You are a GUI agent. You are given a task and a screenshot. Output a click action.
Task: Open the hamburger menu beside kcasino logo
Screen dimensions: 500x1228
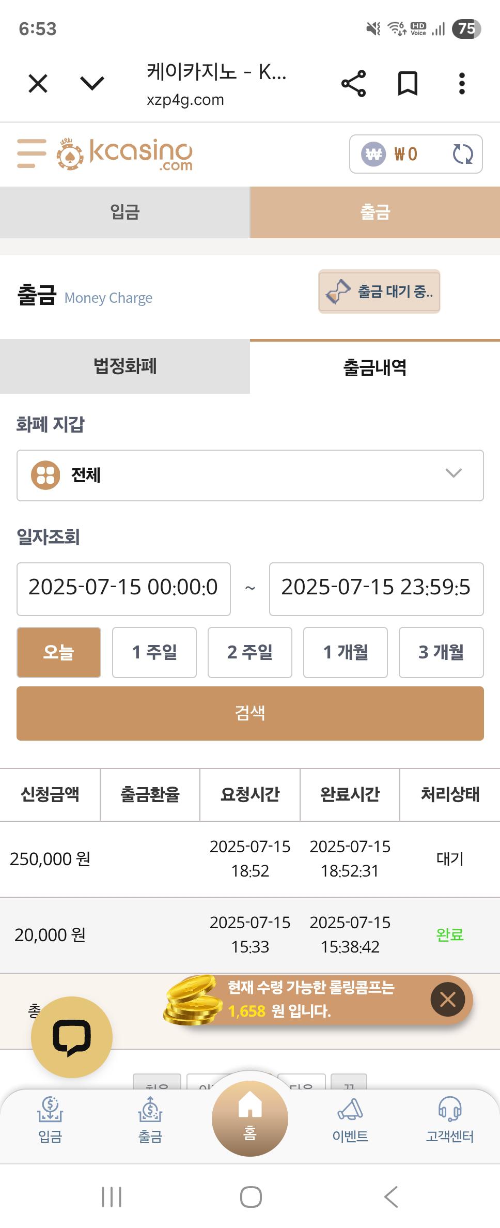coord(32,153)
